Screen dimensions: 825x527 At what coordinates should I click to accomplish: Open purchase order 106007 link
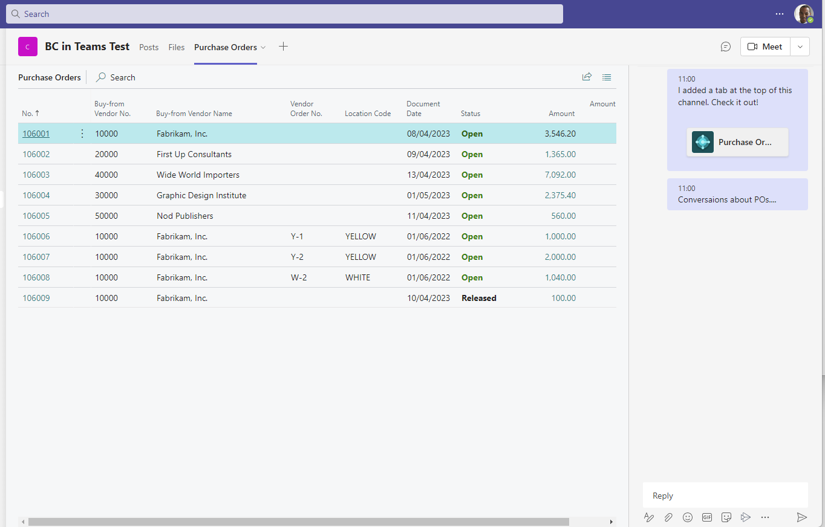pos(36,257)
